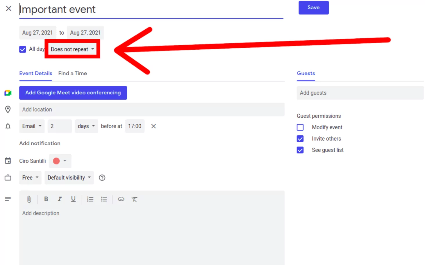Screen dimensions: 425x265
Task: Click the Add description text area
Action: click(152, 235)
